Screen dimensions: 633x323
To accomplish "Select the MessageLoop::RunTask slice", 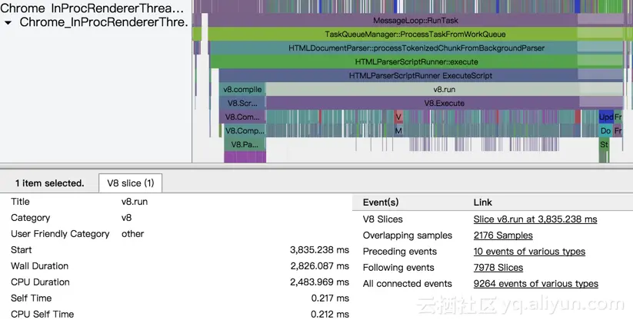I will point(415,21).
